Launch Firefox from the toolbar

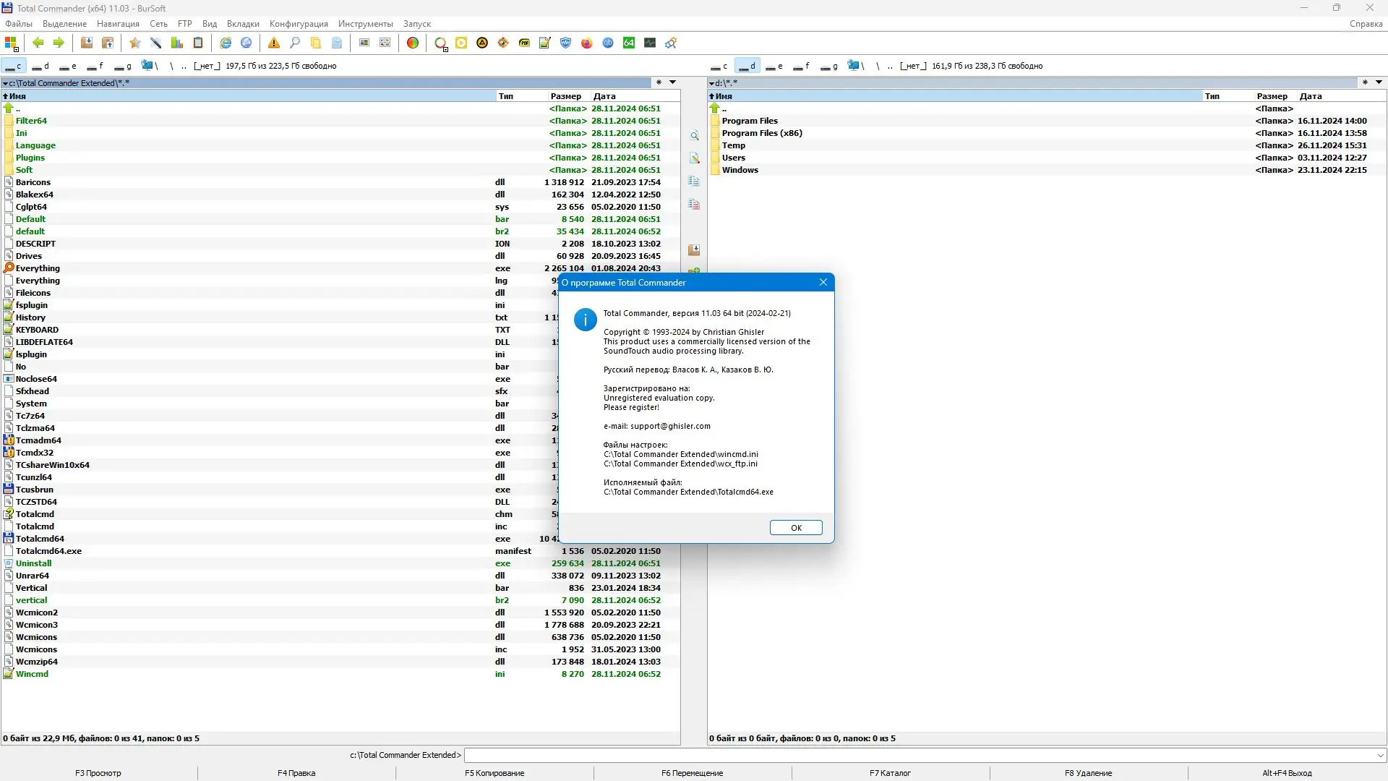tap(587, 43)
